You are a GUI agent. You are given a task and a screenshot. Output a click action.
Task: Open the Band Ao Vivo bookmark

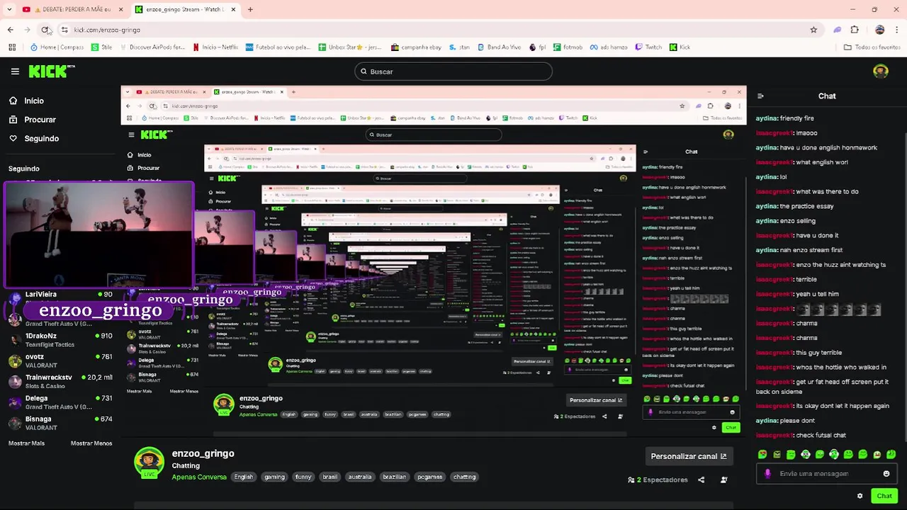tap(500, 47)
